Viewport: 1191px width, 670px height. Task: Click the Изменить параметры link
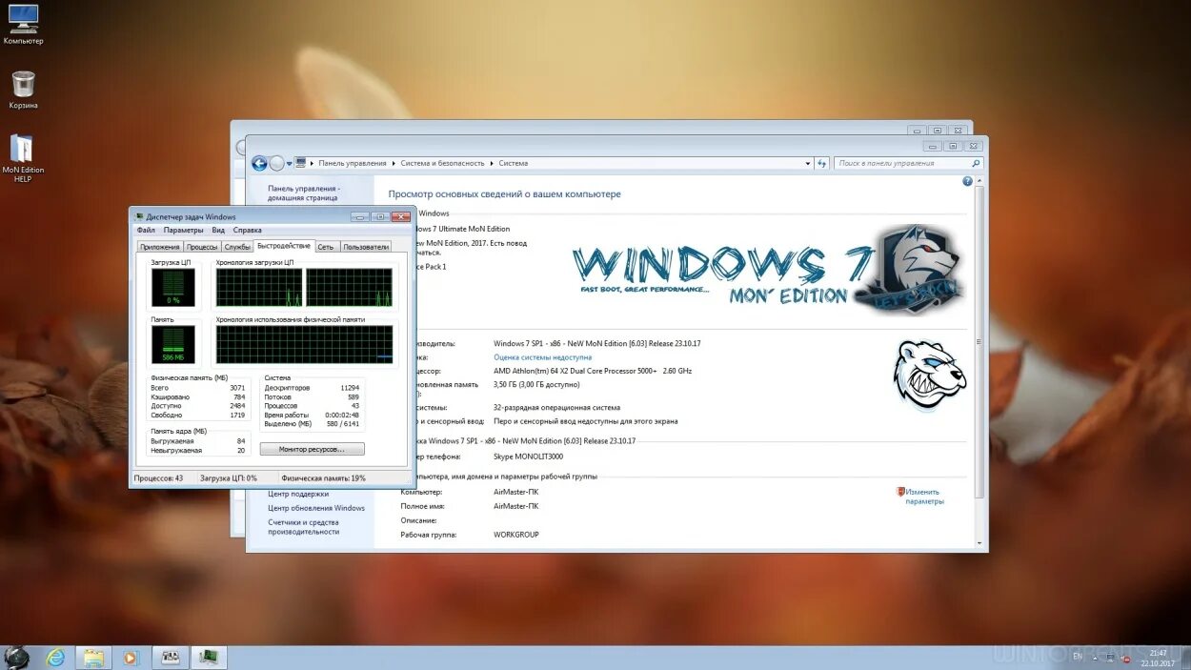(924, 497)
